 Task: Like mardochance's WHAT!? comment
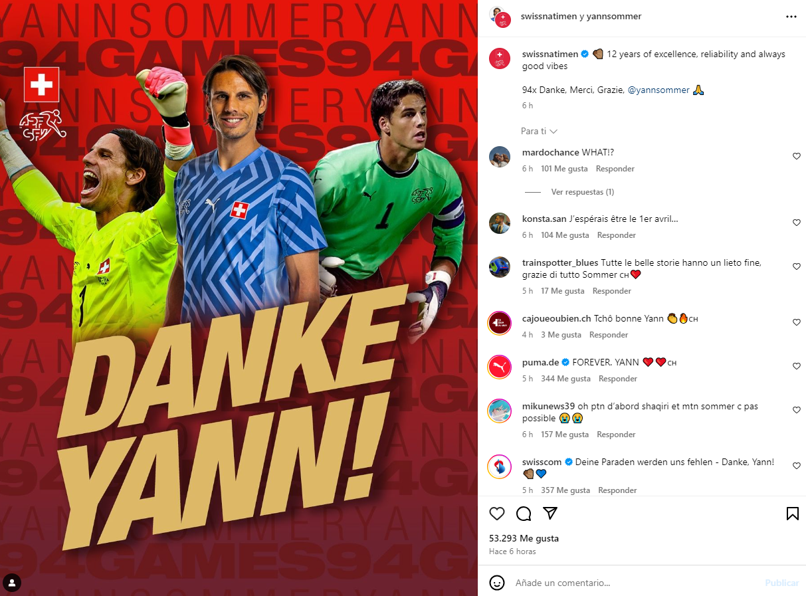796,156
